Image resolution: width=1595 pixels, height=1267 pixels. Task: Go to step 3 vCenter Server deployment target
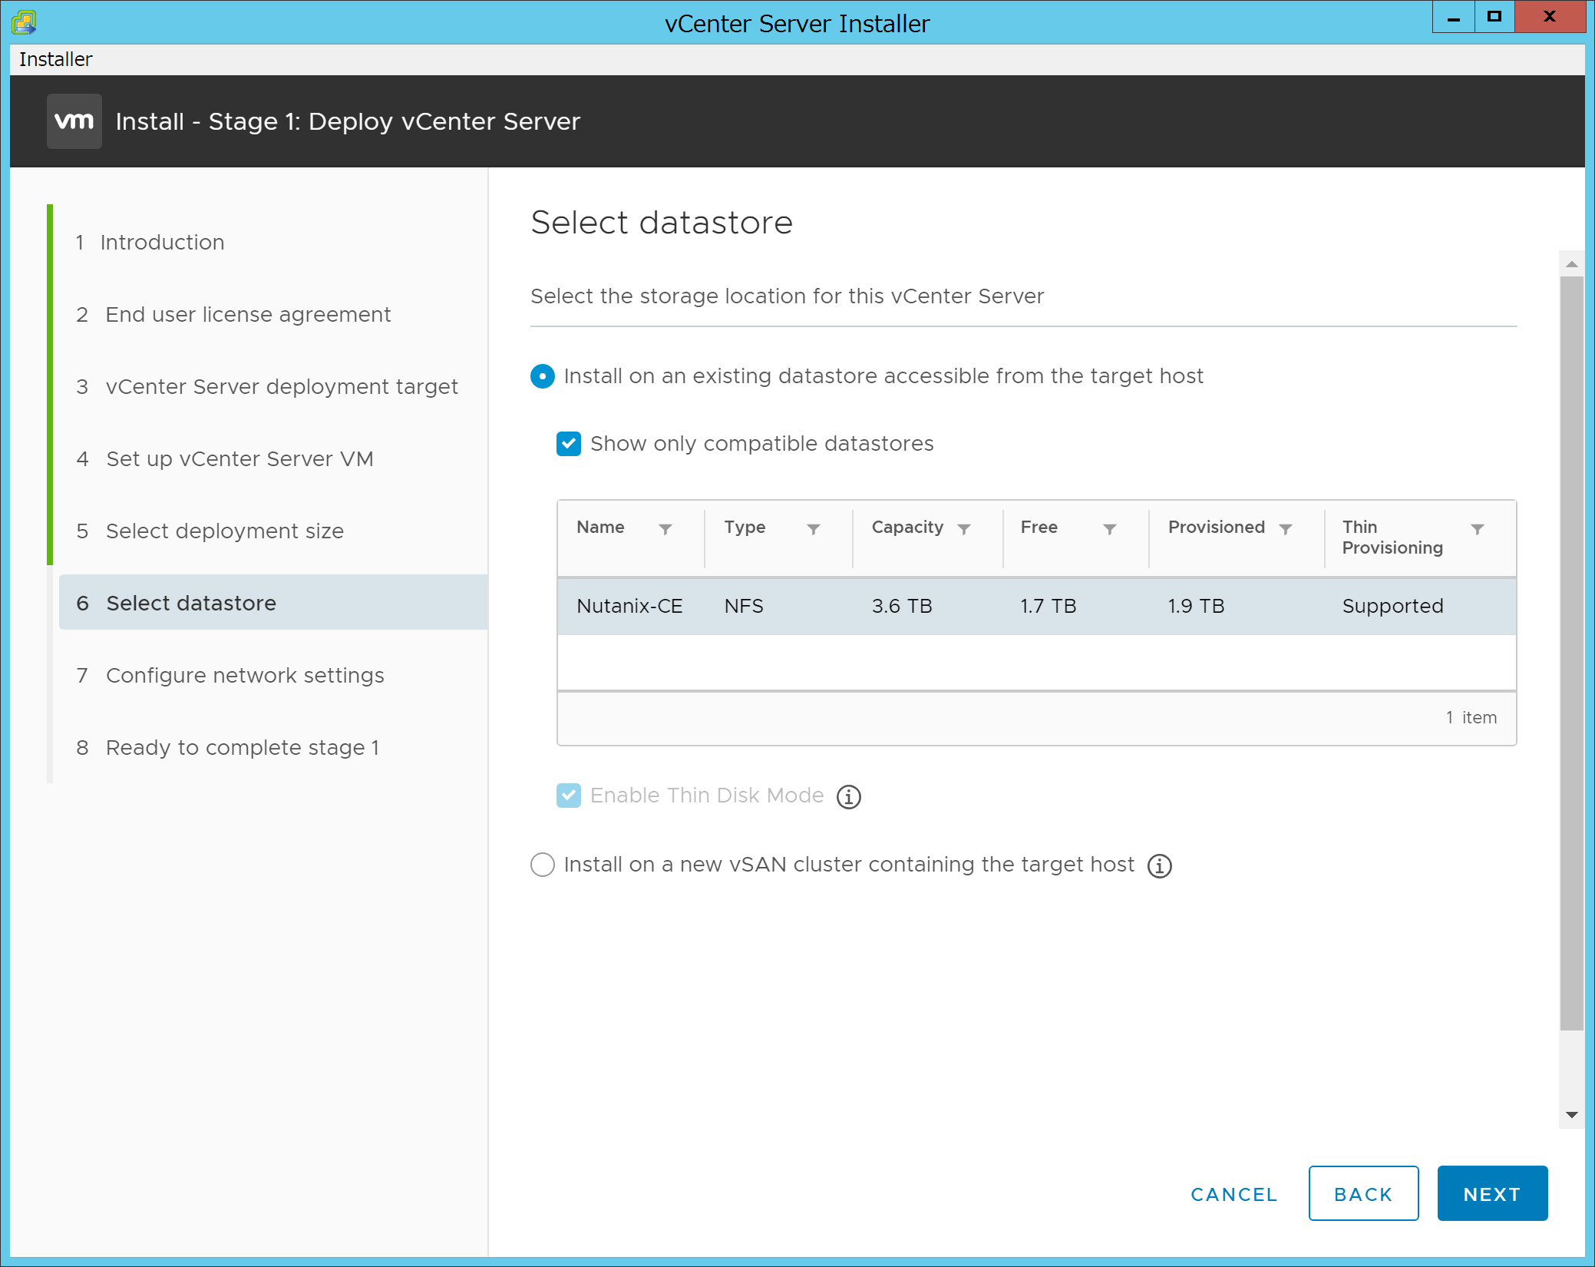[267, 386]
